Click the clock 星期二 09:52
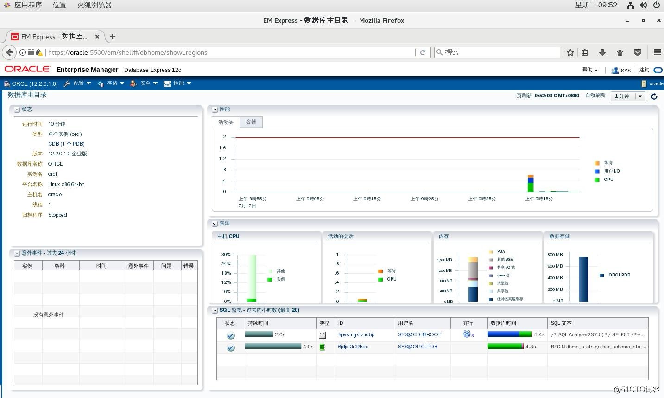Image resolution: width=664 pixels, height=398 pixels. [596, 5]
